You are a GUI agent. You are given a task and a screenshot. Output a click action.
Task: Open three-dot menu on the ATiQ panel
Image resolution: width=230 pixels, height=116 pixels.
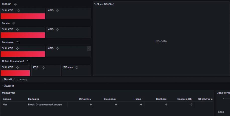(89, 49)
